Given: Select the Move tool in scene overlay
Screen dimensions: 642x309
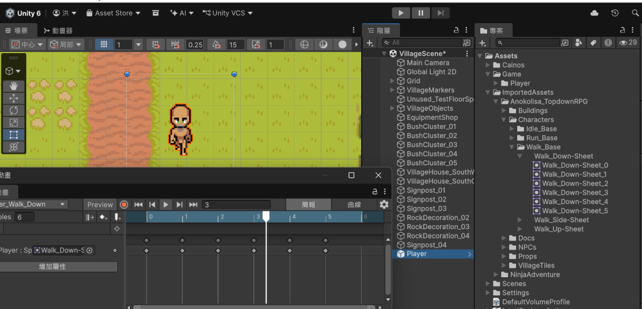Looking at the screenshot, I should pyautogui.click(x=14, y=98).
